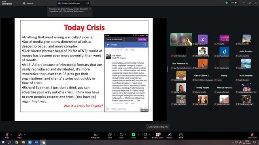The width and height of the screenshot is (259, 145).
Task: Select the Tabitha participant tile
Action: point(181,88)
